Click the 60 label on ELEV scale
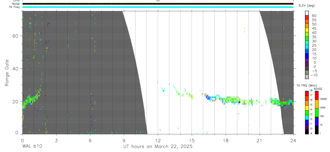 (x=314, y=16)
